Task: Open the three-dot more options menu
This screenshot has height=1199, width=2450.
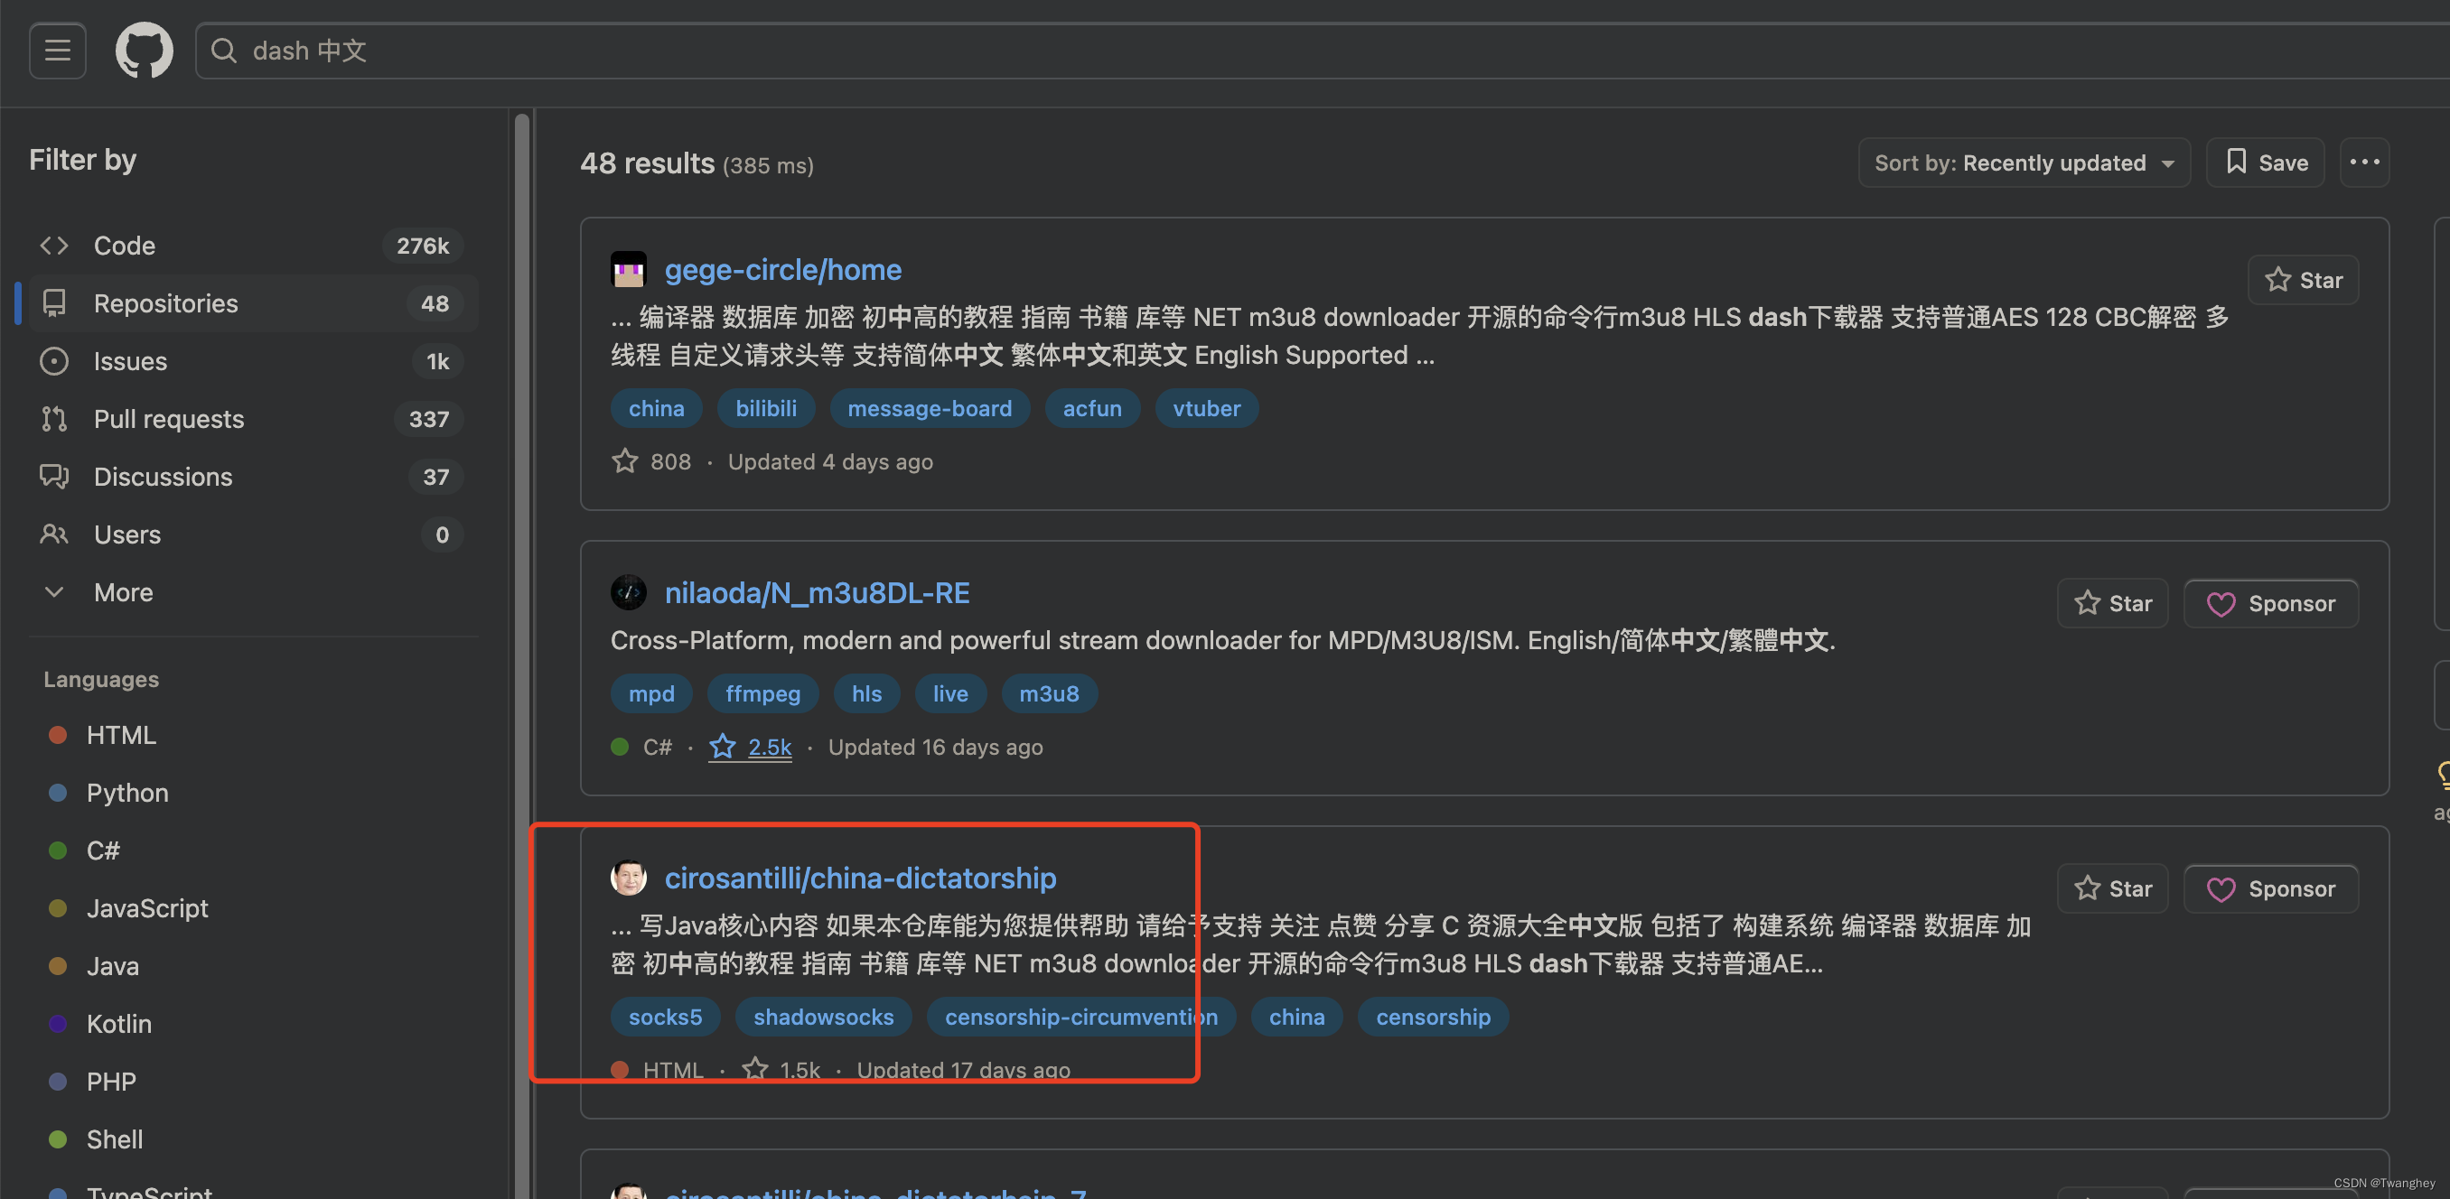Action: coord(2364,163)
